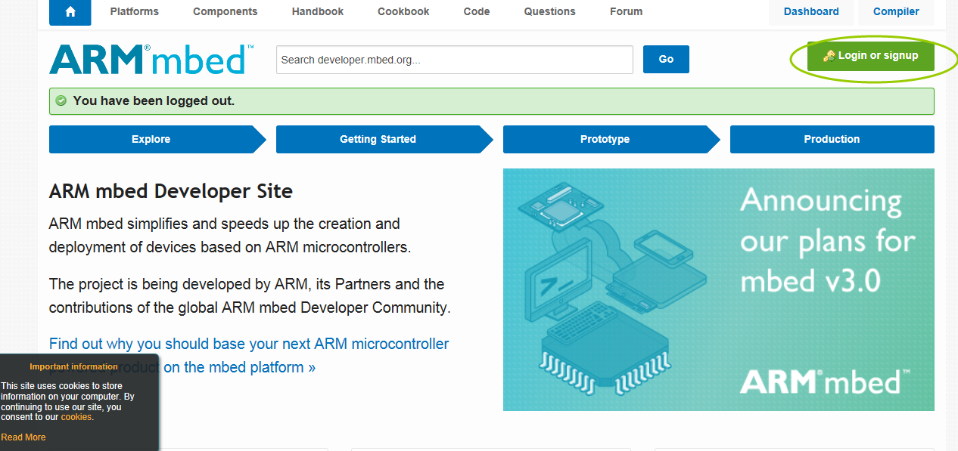This screenshot has width=958, height=451.
Task: Click the Login or signup button
Action: tap(870, 56)
